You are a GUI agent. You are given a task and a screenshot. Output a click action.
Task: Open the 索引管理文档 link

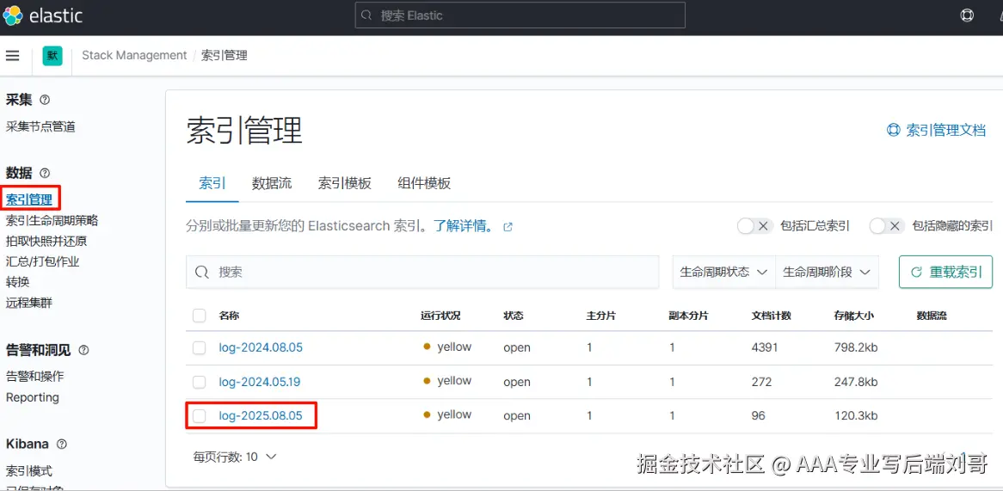click(x=946, y=130)
